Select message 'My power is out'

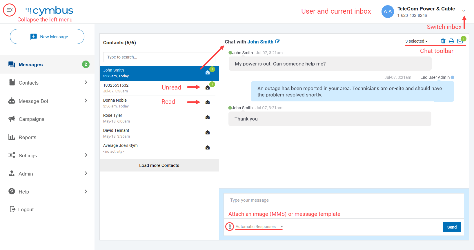pos(330,64)
